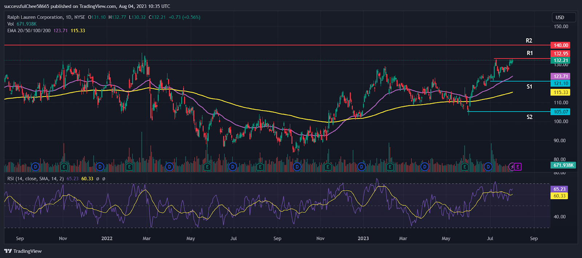Click the 2022 label on time axis
The image size is (582, 258).
[x=107, y=238]
